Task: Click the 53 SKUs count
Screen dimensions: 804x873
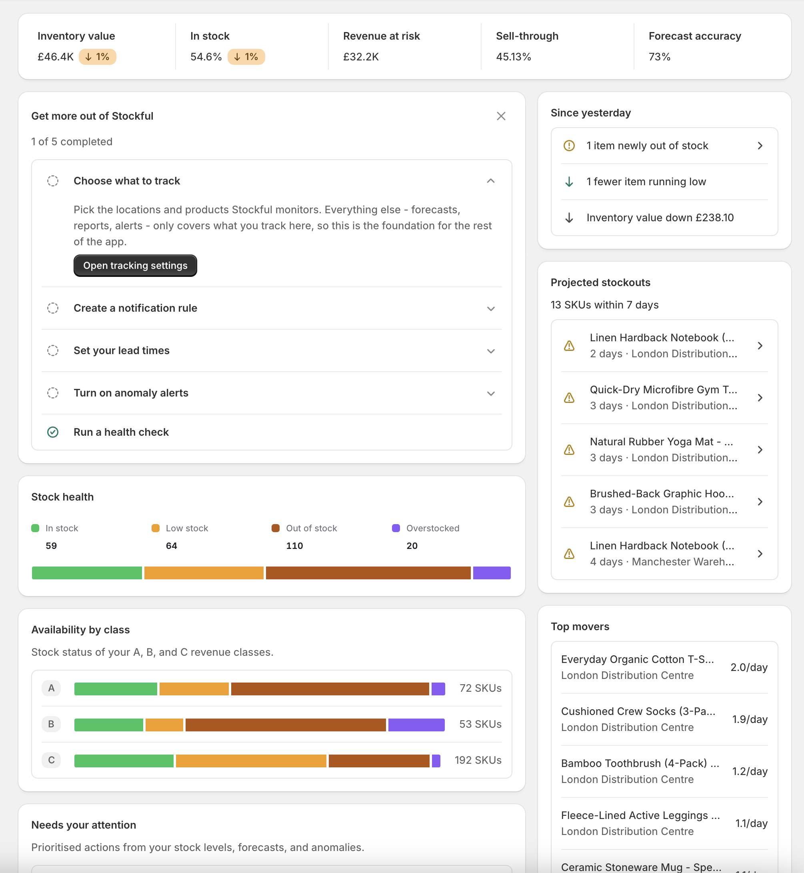Action: click(x=481, y=725)
